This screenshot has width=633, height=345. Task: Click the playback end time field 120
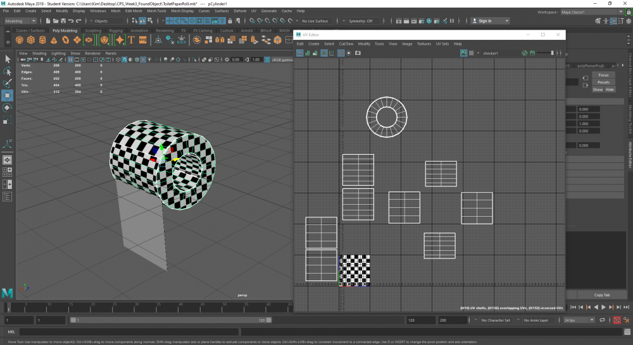pyautogui.click(x=421, y=320)
